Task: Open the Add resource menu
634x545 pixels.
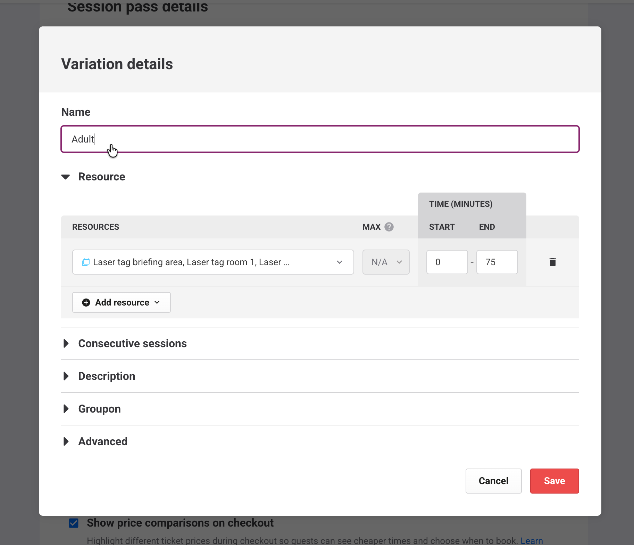Action: coord(122,302)
